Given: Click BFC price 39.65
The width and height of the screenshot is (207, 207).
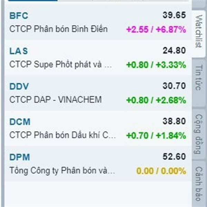Looking at the screenshot, I should click(174, 15).
